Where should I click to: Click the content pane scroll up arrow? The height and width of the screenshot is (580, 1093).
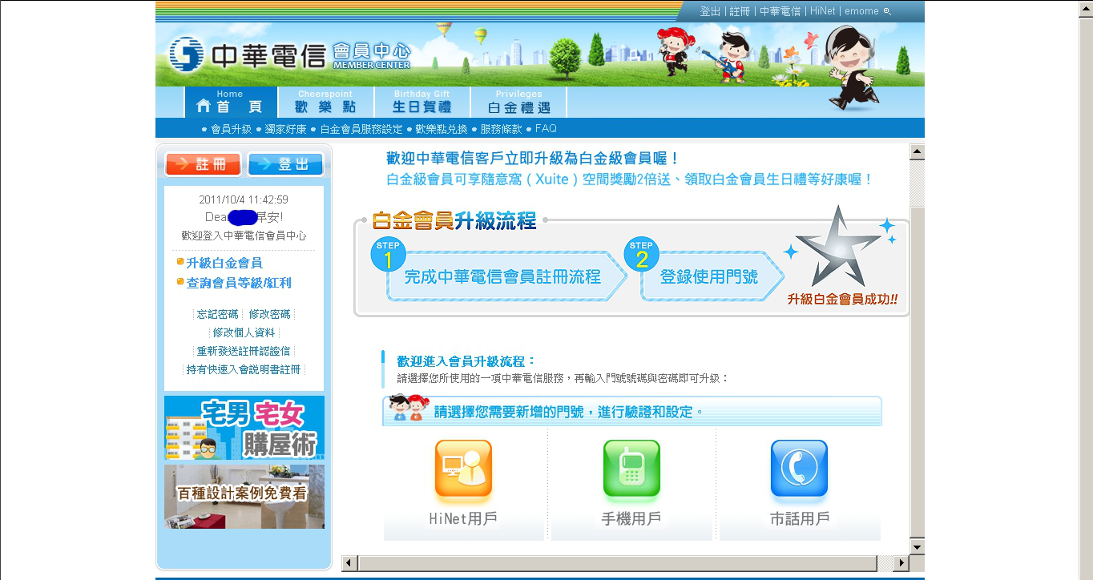click(x=918, y=151)
